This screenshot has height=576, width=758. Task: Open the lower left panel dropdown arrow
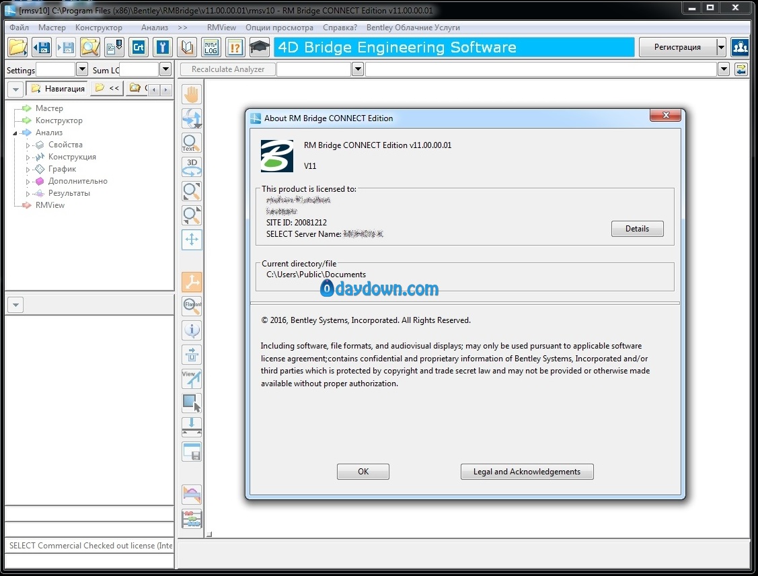tap(16, 305)
